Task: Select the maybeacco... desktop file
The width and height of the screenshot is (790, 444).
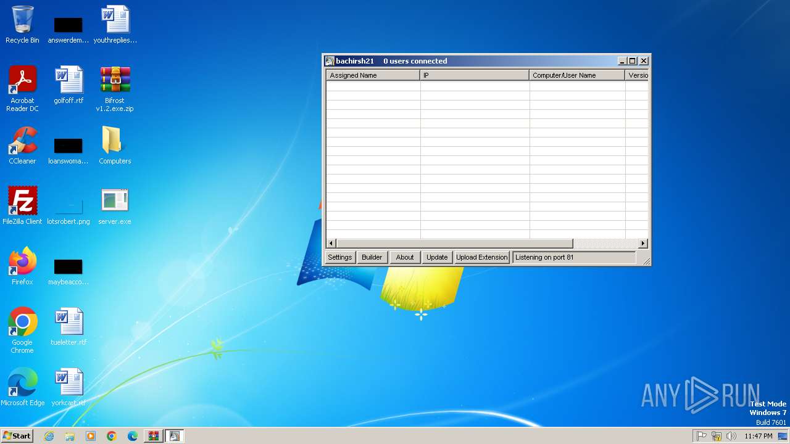Action: click(69, 273)
